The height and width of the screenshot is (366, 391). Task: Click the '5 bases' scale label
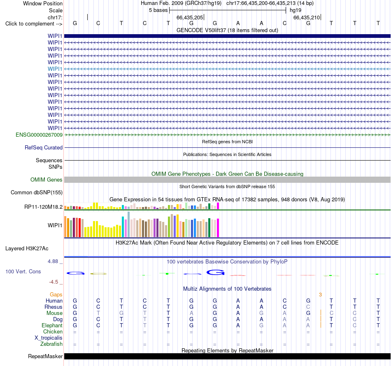[x=158, y=10]
